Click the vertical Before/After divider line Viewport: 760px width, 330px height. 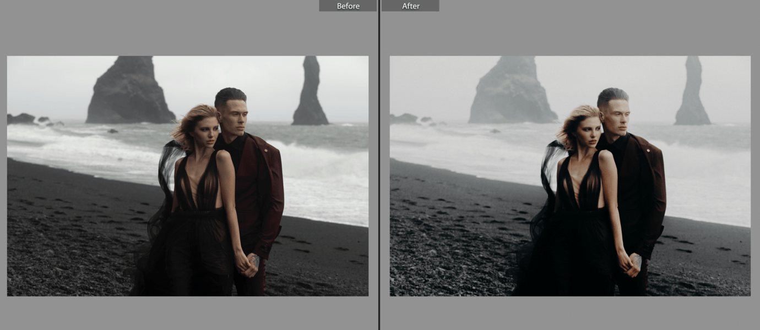coord(379,165)
